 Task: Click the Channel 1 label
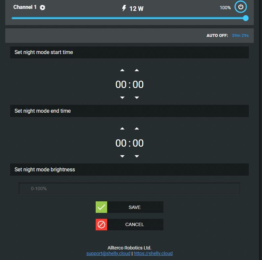click(x=25, y=7)
